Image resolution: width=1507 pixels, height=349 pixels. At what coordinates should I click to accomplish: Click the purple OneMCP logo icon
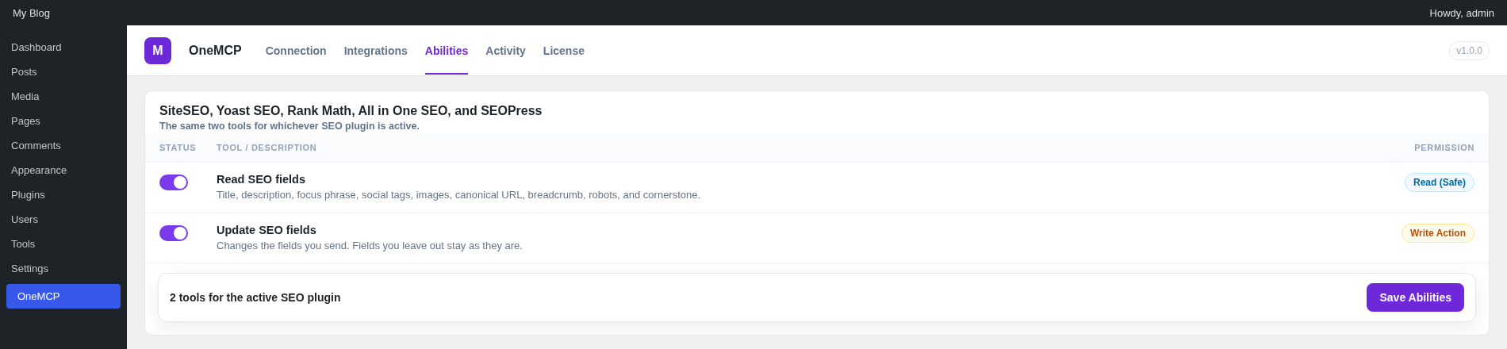[158, 51]
